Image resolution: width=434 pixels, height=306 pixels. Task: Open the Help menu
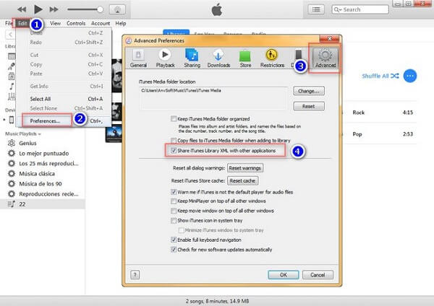[x=121, y=23]
